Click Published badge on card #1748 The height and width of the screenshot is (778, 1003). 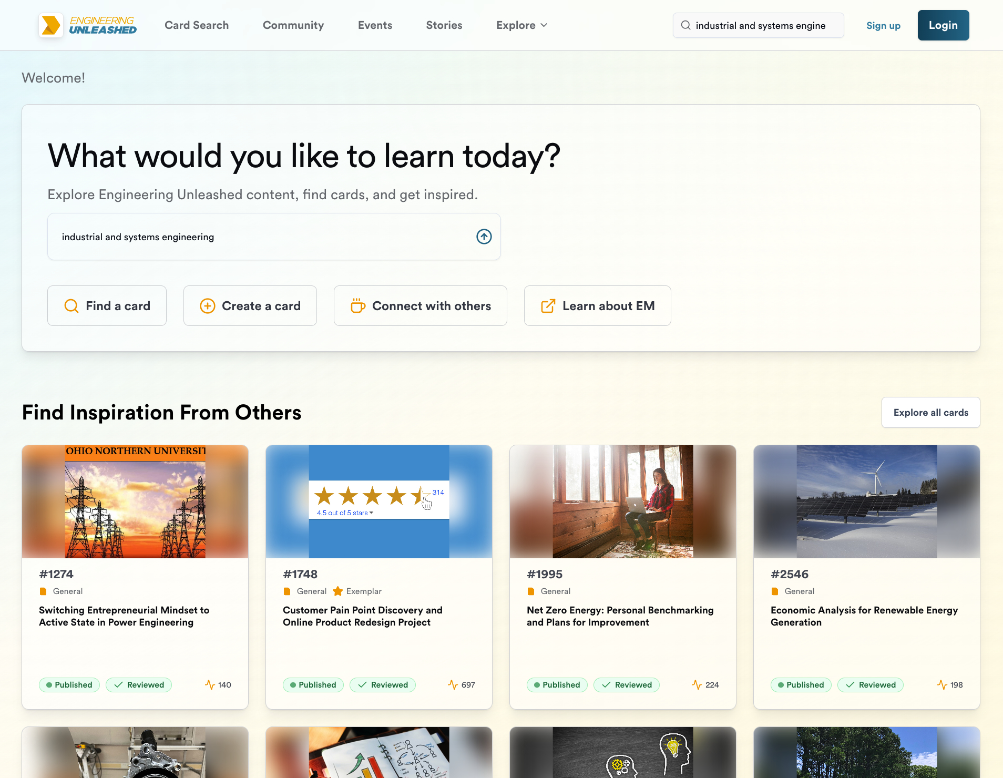pyautogui.click(x=313, y=685)
